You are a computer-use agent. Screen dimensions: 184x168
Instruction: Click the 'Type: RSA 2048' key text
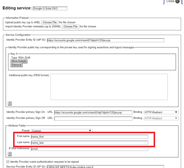point(21,58)
